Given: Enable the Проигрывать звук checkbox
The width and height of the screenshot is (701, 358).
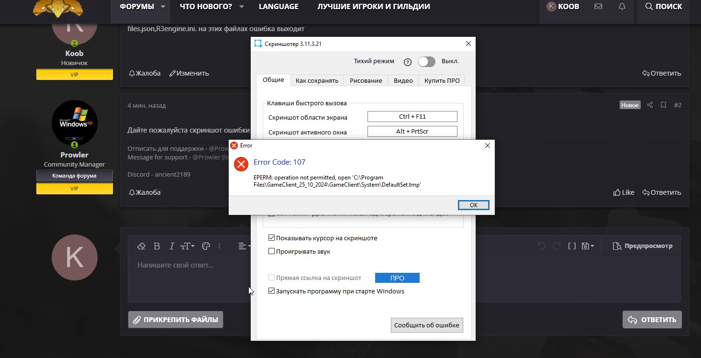Looking at the screenshot, I should pyautogui.click(x=272, y=251).
